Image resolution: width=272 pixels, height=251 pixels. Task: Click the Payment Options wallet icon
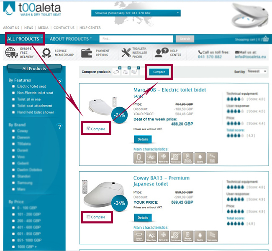87,53
